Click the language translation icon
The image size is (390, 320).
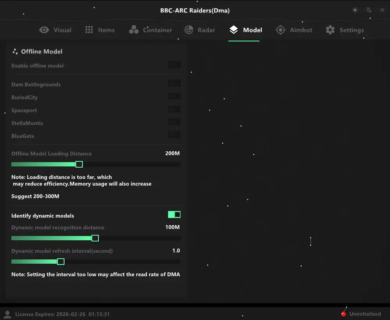[x=369, y=10]
